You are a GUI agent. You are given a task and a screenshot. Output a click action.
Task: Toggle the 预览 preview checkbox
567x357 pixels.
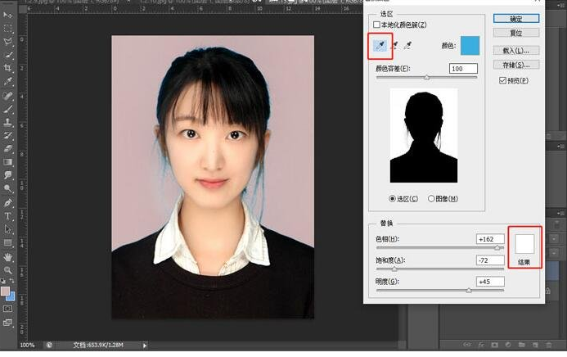(502, 80)
